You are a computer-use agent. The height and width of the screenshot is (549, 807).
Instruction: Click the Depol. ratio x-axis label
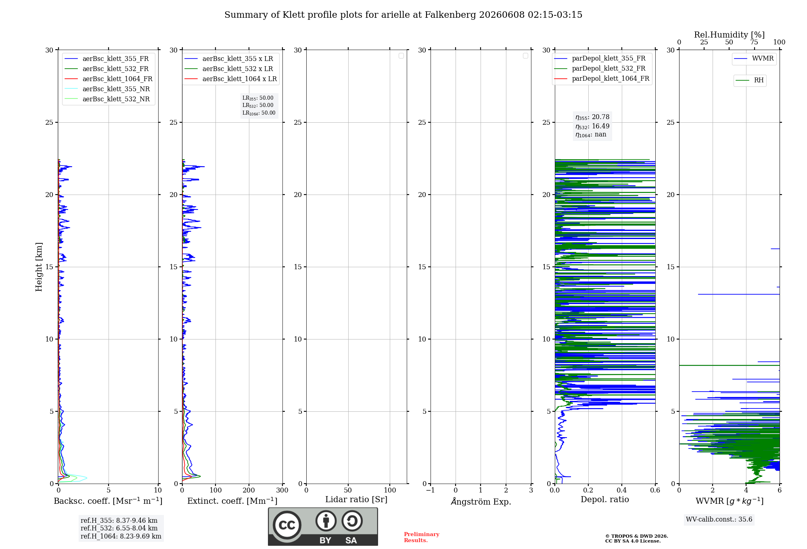(604, 499)
